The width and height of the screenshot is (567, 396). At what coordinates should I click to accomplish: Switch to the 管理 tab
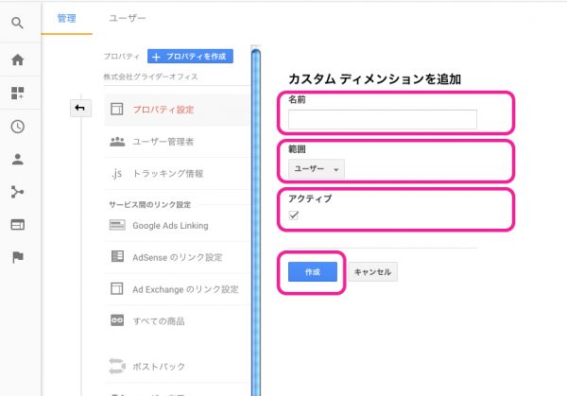[x=67, y=18]
